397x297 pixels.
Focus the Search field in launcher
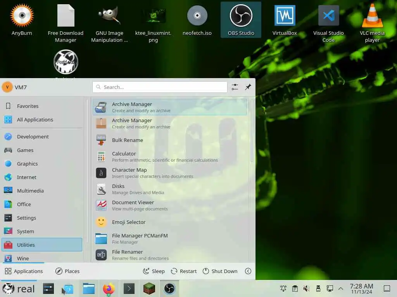click(160, 87)
